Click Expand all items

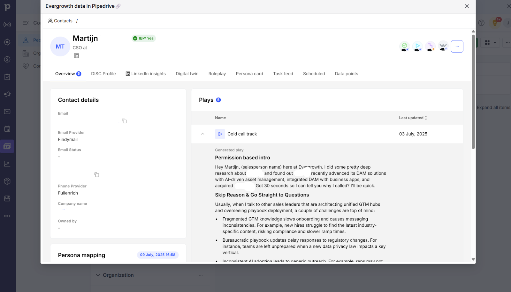493,107
